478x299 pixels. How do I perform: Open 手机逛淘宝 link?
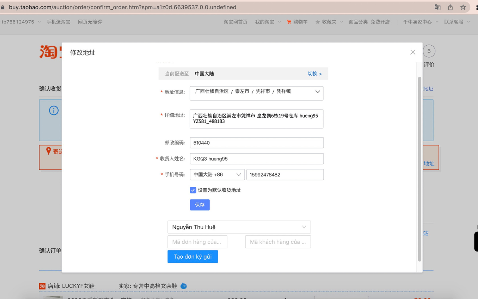click(58, 22)
